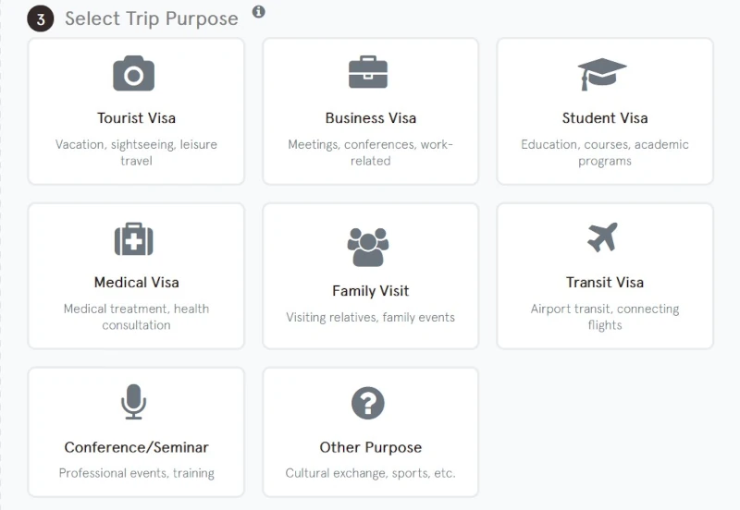Click the medical kit icon
The height and width of the screenshot is (510, 740).
point(134,238)
